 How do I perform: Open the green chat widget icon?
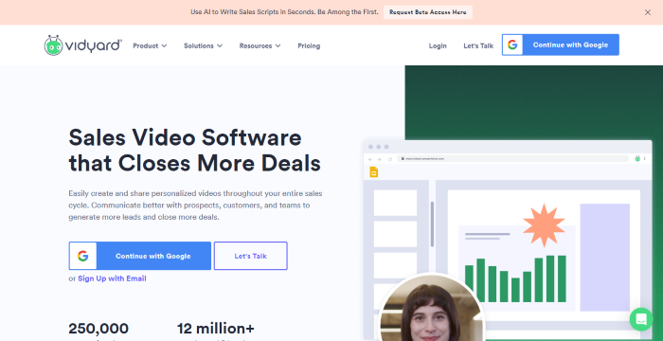click(x=641, y=319)
